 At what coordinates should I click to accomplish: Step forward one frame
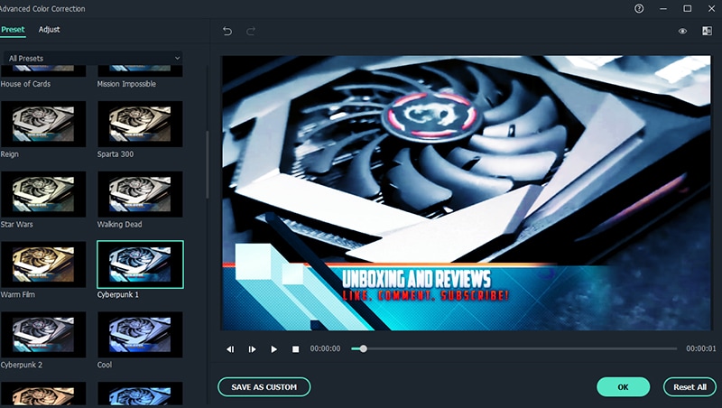pyautogui.click(x=252, y=349)
